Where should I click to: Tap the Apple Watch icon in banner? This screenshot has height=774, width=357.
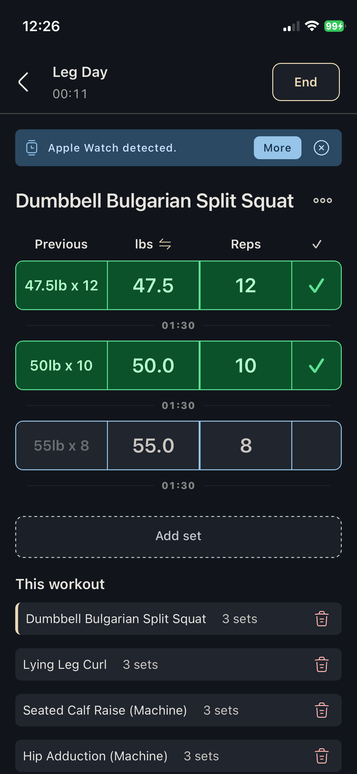tap(31, 148)
